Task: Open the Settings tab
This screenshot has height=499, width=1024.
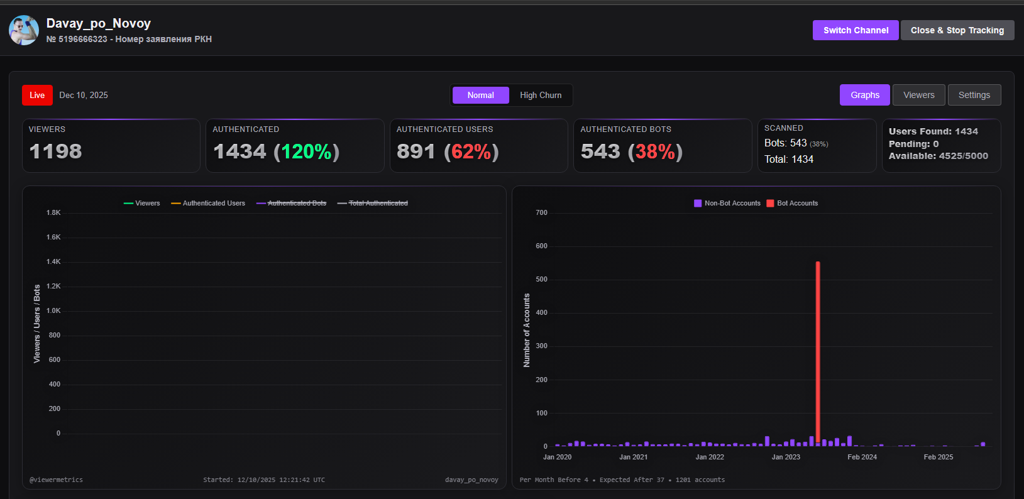Action: click(974, 95)
